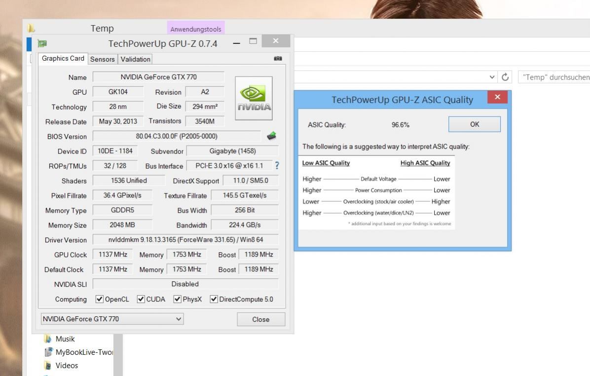The width and height of the screenshot is (590, 376).
Task: Click the Memory Size field 2048 MB
Action: tap(122, 225)
